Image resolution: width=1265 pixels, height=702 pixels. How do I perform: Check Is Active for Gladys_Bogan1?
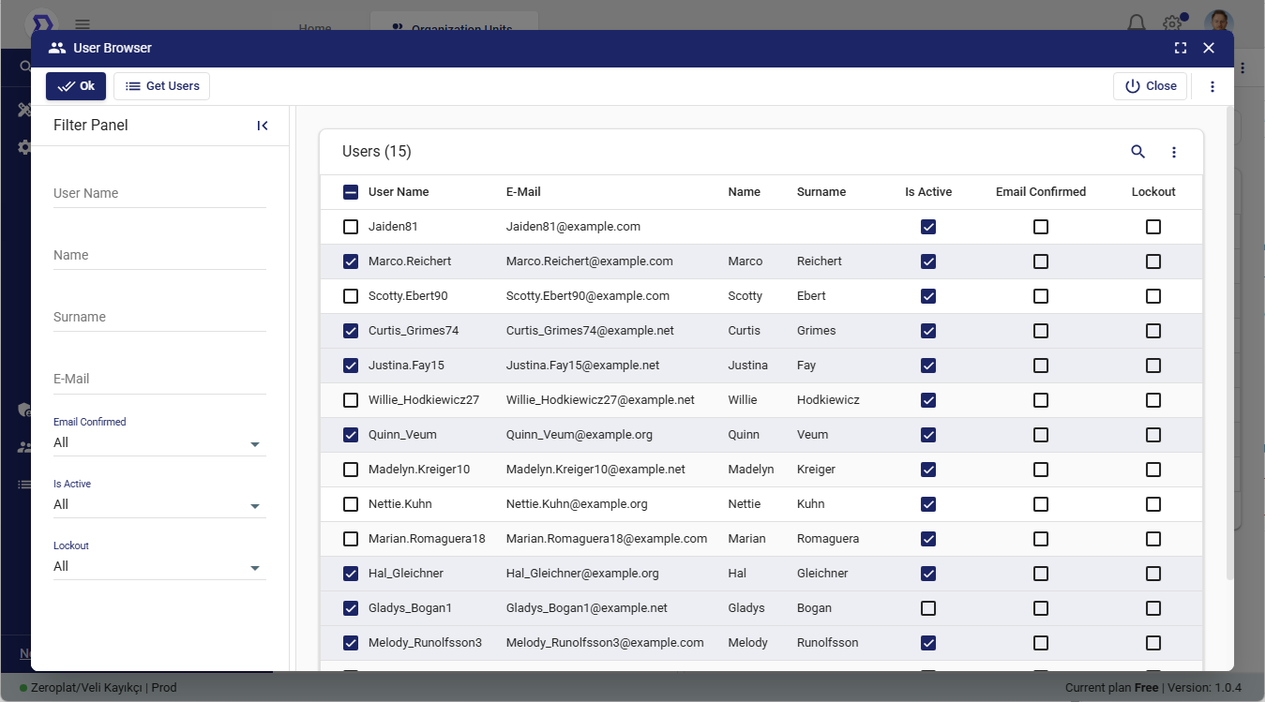pos(928,608)
